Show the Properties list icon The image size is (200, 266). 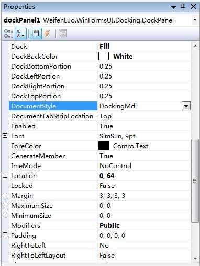coord(36,34)
